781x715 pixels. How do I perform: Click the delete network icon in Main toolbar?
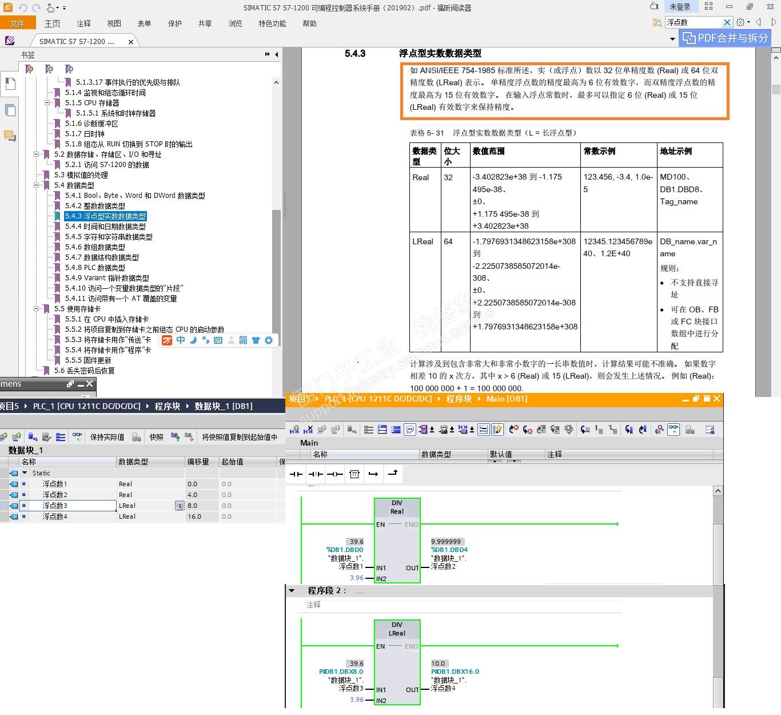coord(308,430)
